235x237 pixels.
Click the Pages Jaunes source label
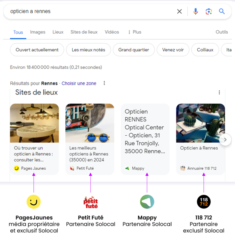click(x=33, y=168)
